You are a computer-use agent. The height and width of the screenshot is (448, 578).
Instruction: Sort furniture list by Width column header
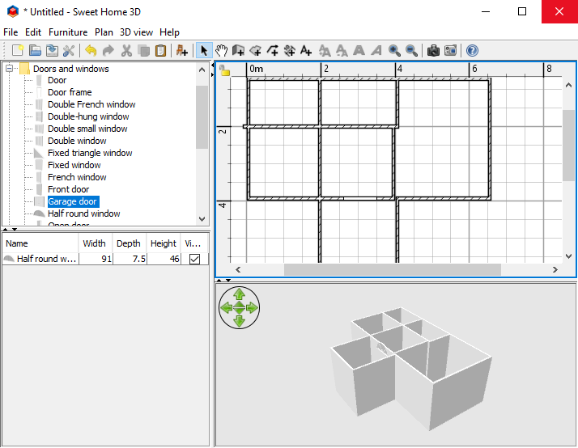(x=95, y=243)
